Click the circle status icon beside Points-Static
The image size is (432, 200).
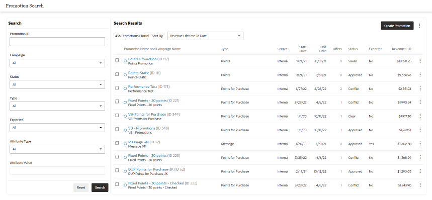125,75
